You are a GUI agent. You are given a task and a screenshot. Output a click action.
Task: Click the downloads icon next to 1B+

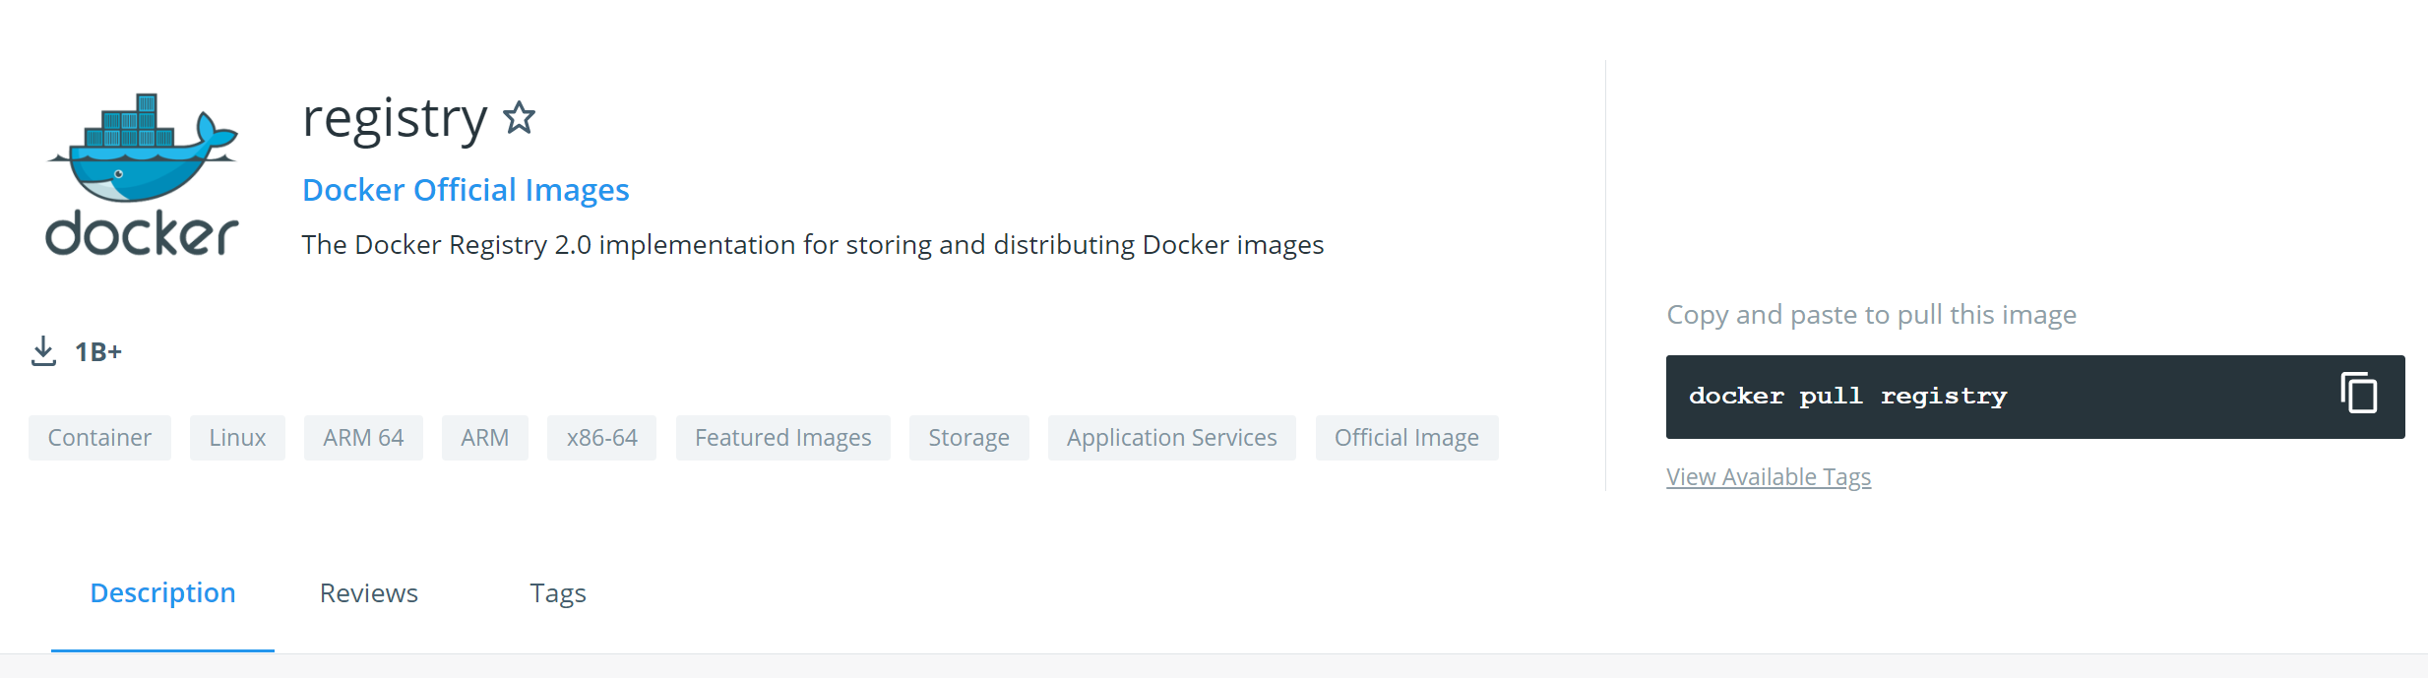pyautogui.click(x=43, y=351)
